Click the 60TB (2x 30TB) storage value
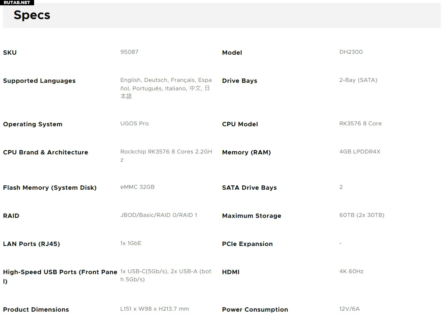444x321 pixels. click(x=362, y=215)
